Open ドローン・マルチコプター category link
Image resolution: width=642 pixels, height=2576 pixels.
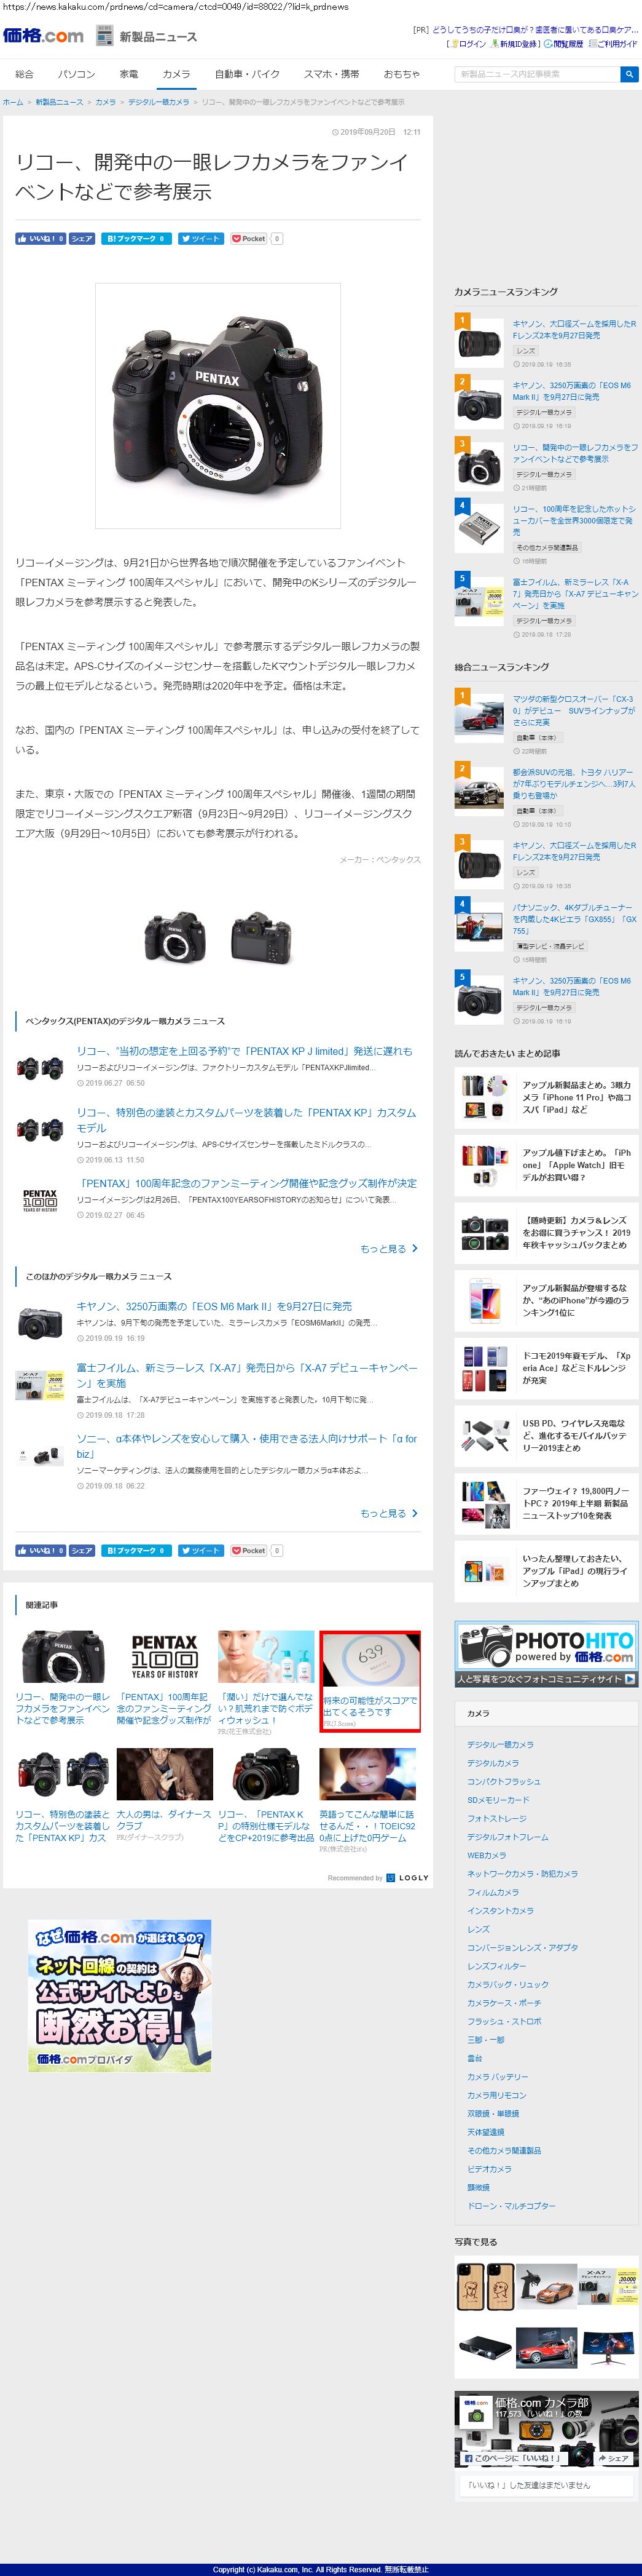point(511,2206)
